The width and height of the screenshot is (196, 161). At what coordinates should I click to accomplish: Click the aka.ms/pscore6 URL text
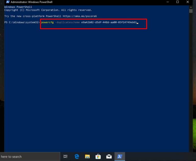pos(80,16)
